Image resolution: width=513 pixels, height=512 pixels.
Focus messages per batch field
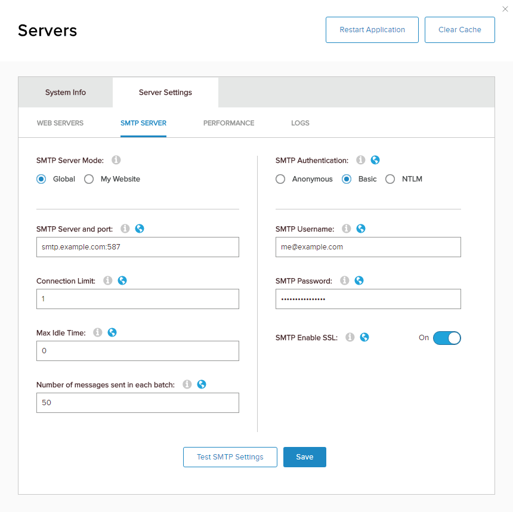[x=138, y=403]
